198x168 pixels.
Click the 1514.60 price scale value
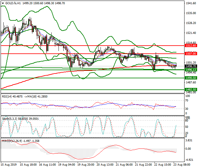point(191,43)
